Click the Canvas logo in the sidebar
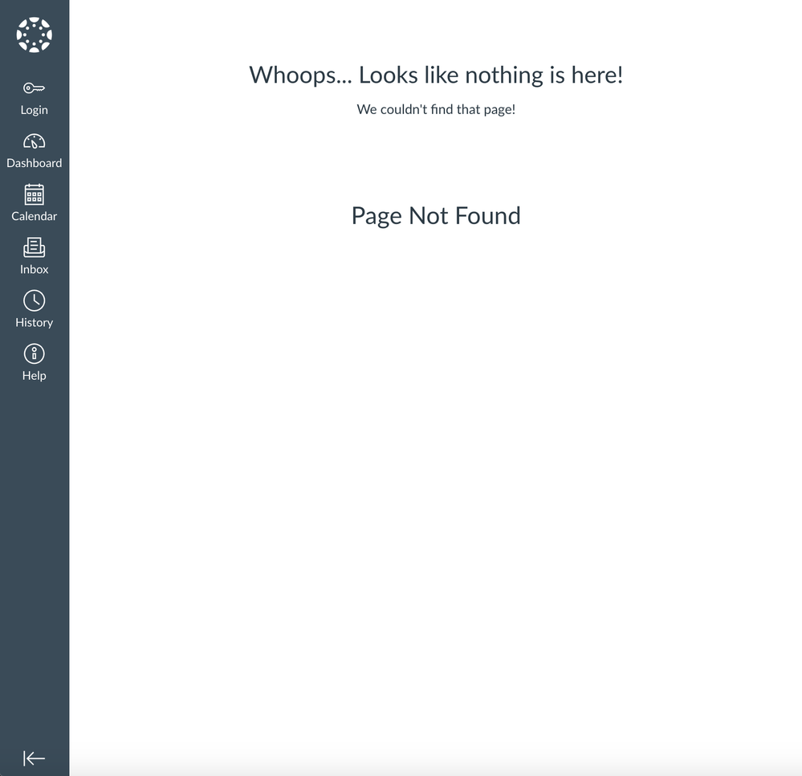 pyautogui.click(x=34, y=35)
